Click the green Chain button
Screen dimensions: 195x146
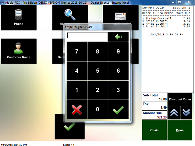[154, 130]
